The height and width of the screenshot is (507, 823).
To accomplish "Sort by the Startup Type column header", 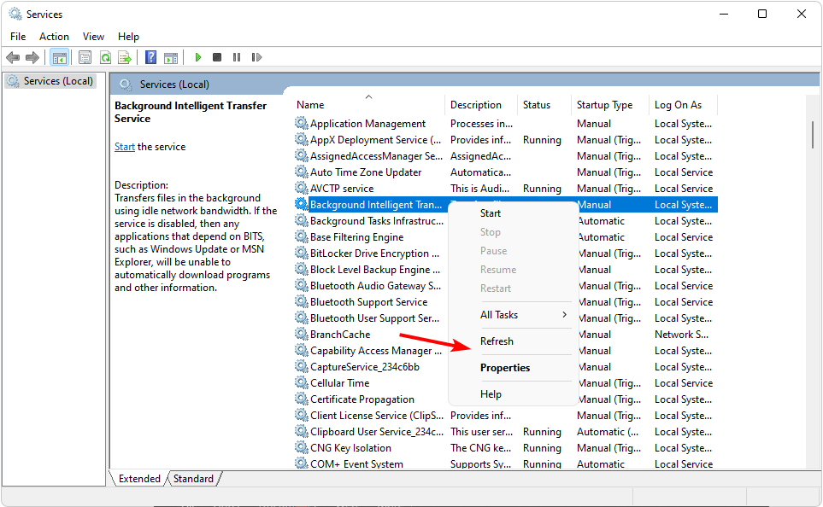I will [x=604, y=105].
